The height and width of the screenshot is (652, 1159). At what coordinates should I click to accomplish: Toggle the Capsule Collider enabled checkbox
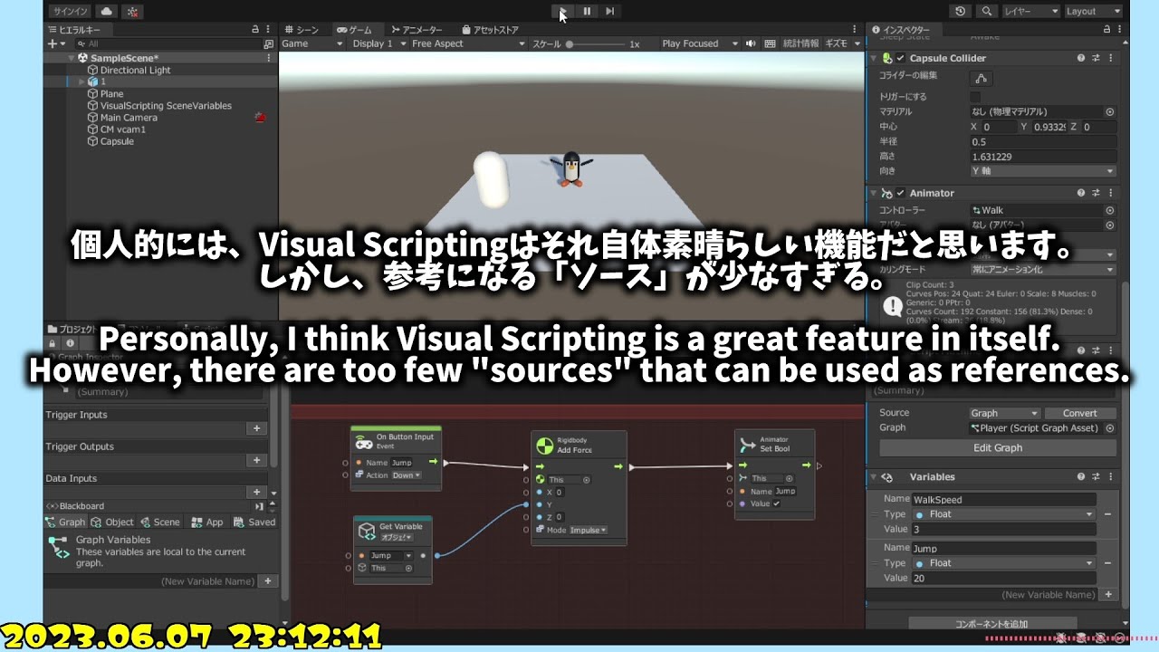(x=900, y=58)
